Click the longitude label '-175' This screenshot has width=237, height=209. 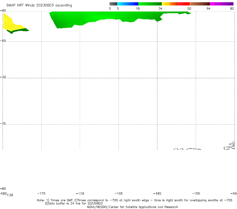point(41,193)
